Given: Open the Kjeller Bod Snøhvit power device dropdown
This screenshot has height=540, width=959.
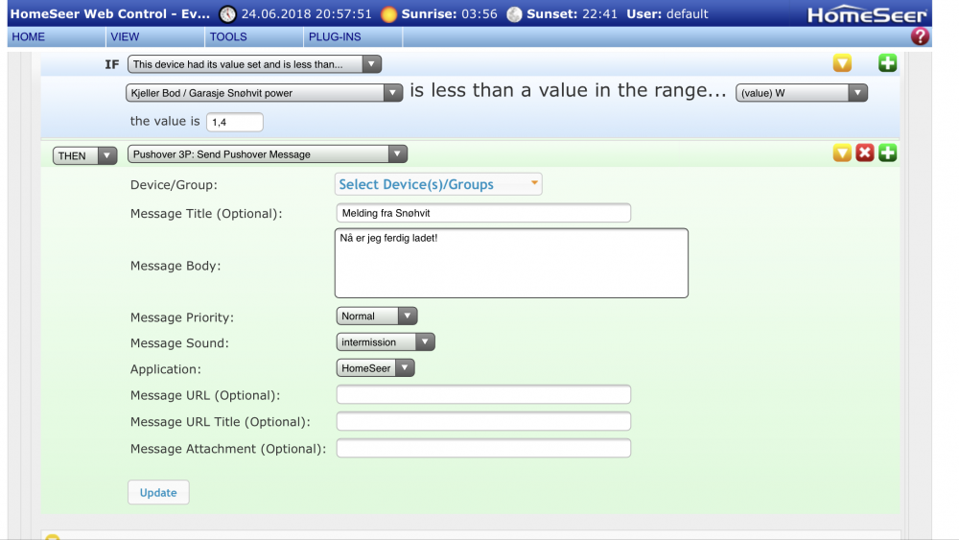Looking at the screenshot, I should coord(264,93).
